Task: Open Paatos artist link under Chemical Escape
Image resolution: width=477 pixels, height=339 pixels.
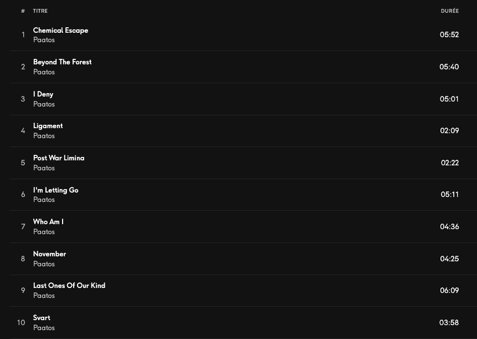Action: tap(44, 40)
